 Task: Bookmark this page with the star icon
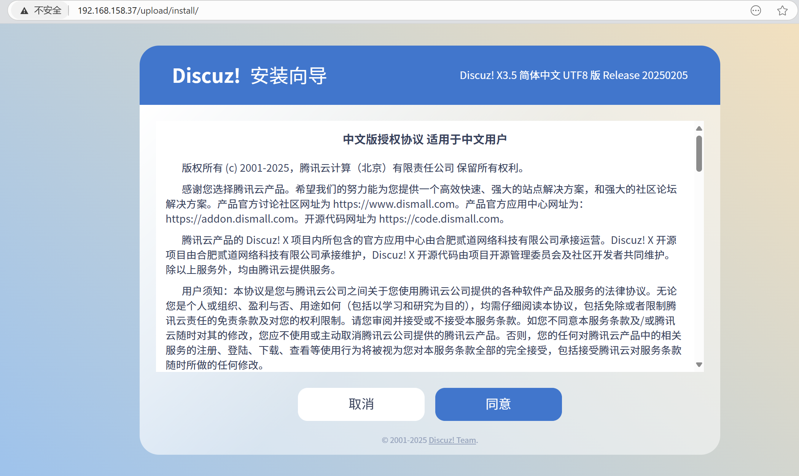tap(782, 11)
